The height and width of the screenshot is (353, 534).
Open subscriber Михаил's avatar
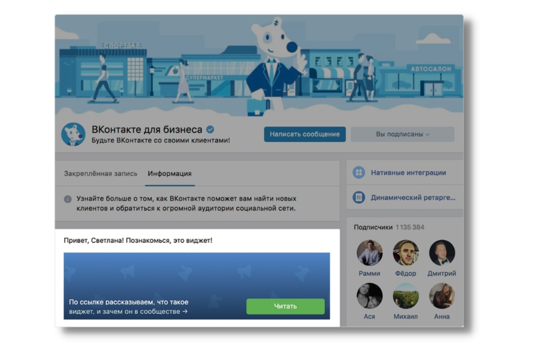coord(406,296)
